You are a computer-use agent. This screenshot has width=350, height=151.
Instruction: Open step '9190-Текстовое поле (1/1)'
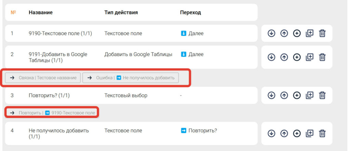click(x=60, y=33)
